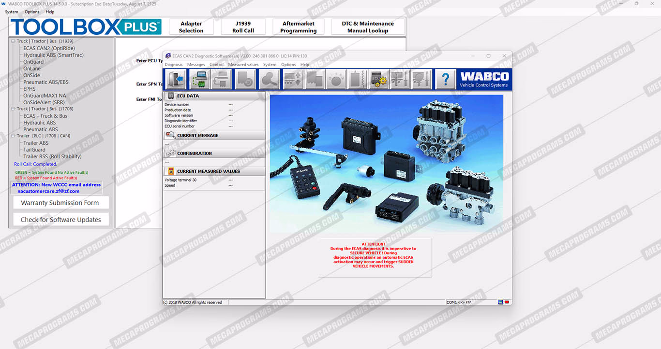This screenshot has width=661, height=349.
Task: Click the greyed round sensor with screwdriver icon
Action: (x=421, y=79)
